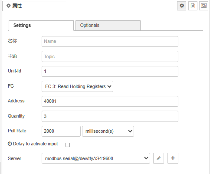This screenshot has height=174, width=210.
Task: Click the Quantity label text
Action: [16, 116]
